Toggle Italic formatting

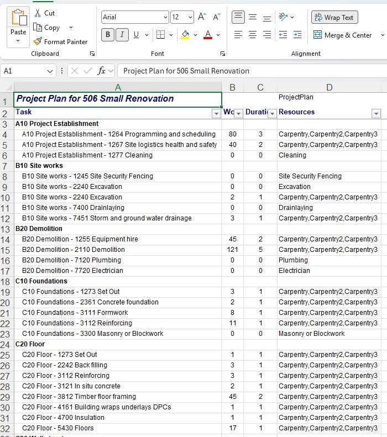click(x=122, y=35)
